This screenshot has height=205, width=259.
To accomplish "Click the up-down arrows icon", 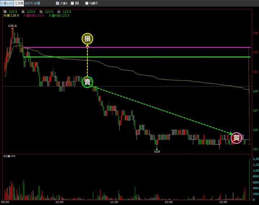I will pyautogui.click(x=77, y=3).
